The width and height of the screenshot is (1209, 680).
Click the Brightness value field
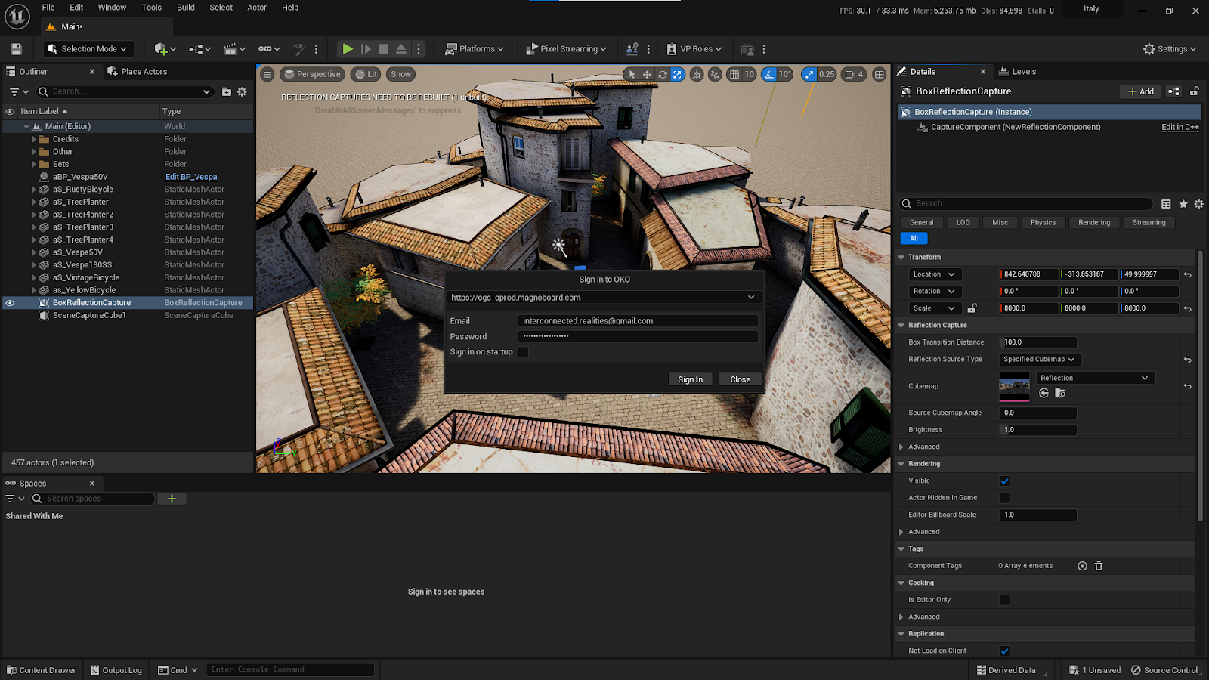(x=1038, y=430)
